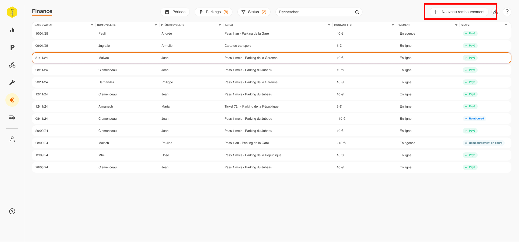Click the Payé badge on Jugralle row
This screenshot has width=519, height=247.
click(470, 46)
